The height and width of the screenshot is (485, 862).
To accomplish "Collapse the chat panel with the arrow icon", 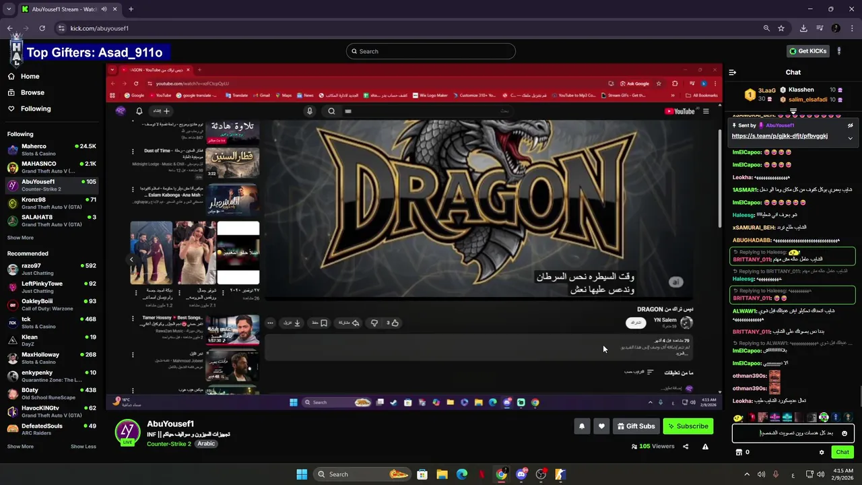I will point(733,72).
